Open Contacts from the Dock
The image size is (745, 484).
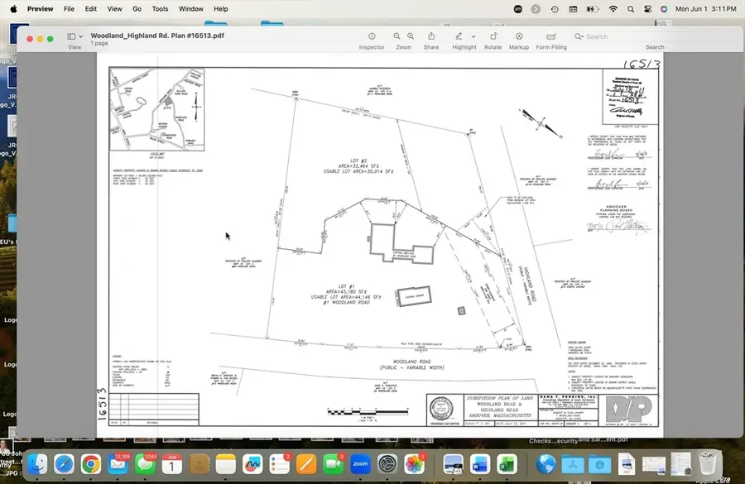pyautogui.click(x=199, y=463)
